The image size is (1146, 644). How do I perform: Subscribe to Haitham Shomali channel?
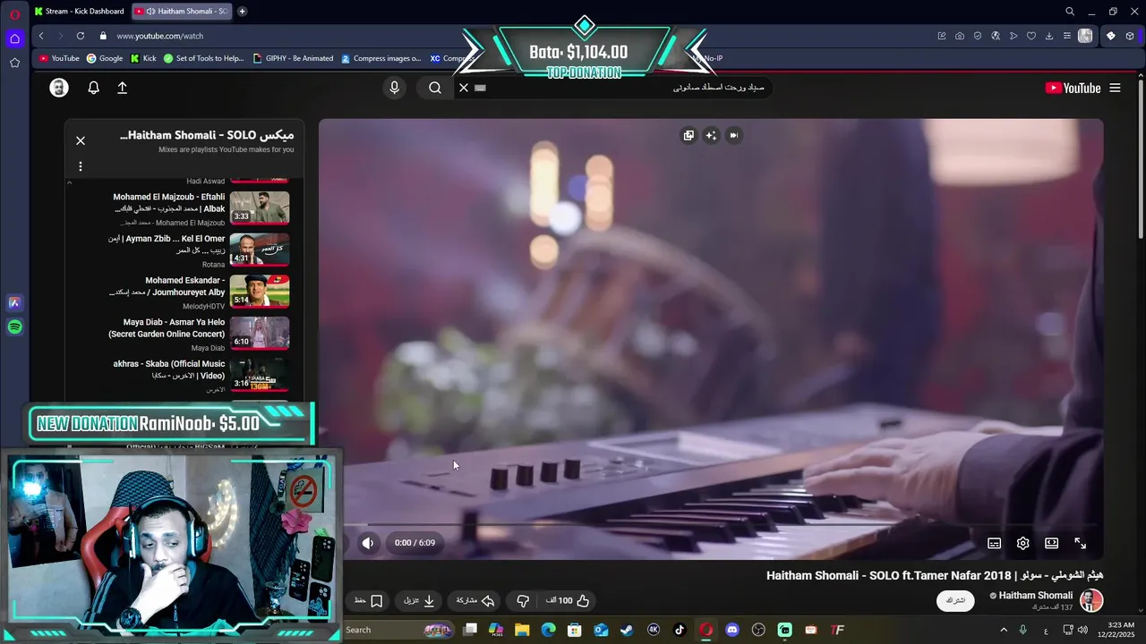click(955, 600)
